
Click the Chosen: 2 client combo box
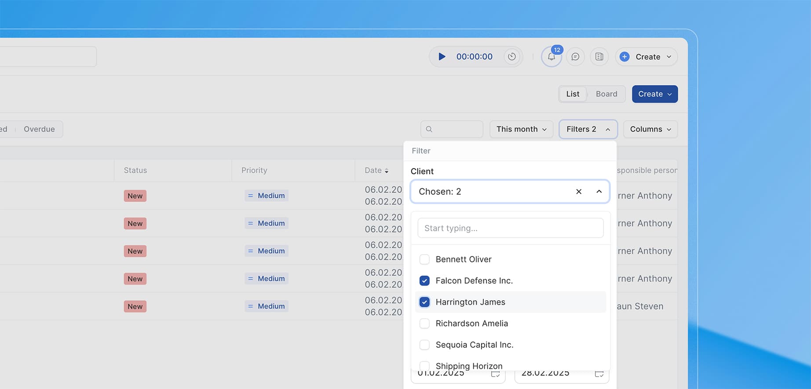point(510,192)
